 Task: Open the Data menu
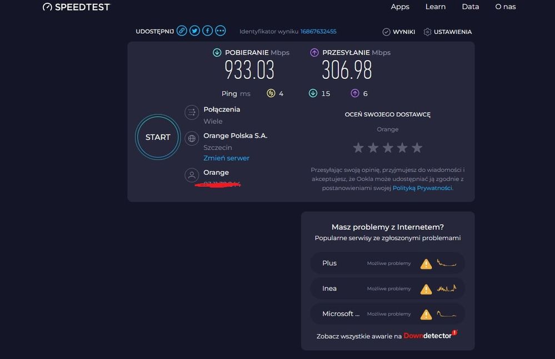(x=471, y=7)
